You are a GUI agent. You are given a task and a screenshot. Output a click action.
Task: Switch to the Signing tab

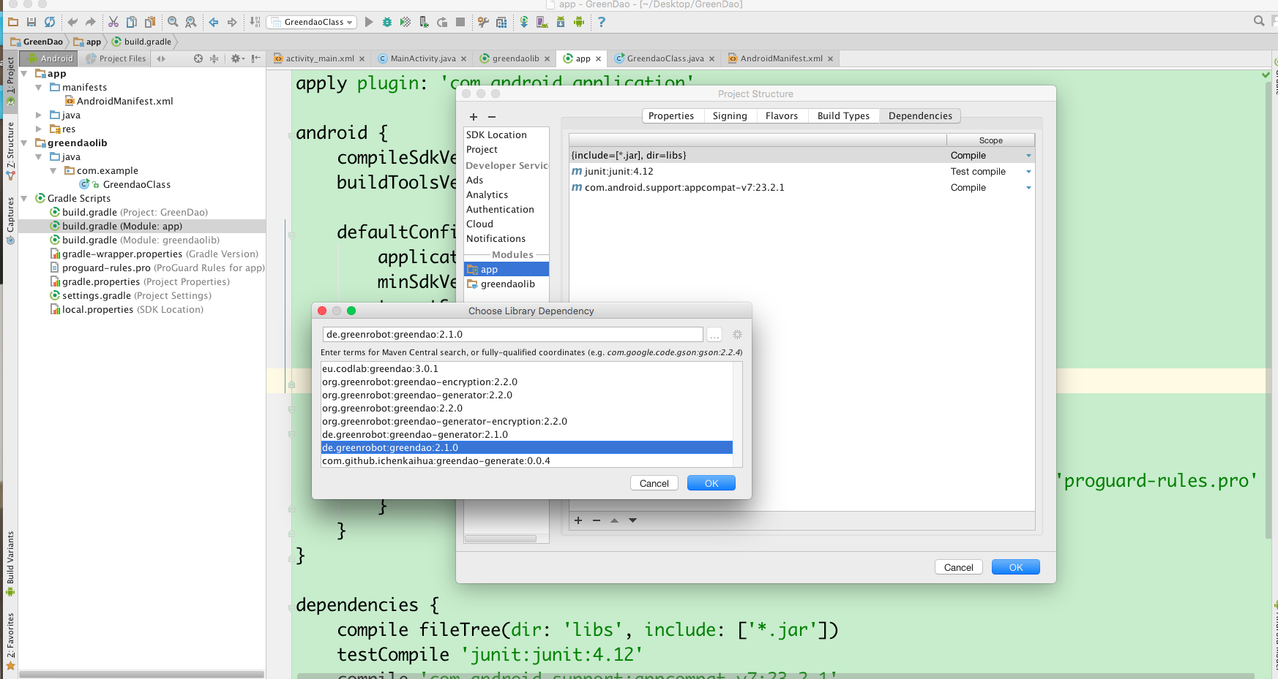tap(730, 116)
